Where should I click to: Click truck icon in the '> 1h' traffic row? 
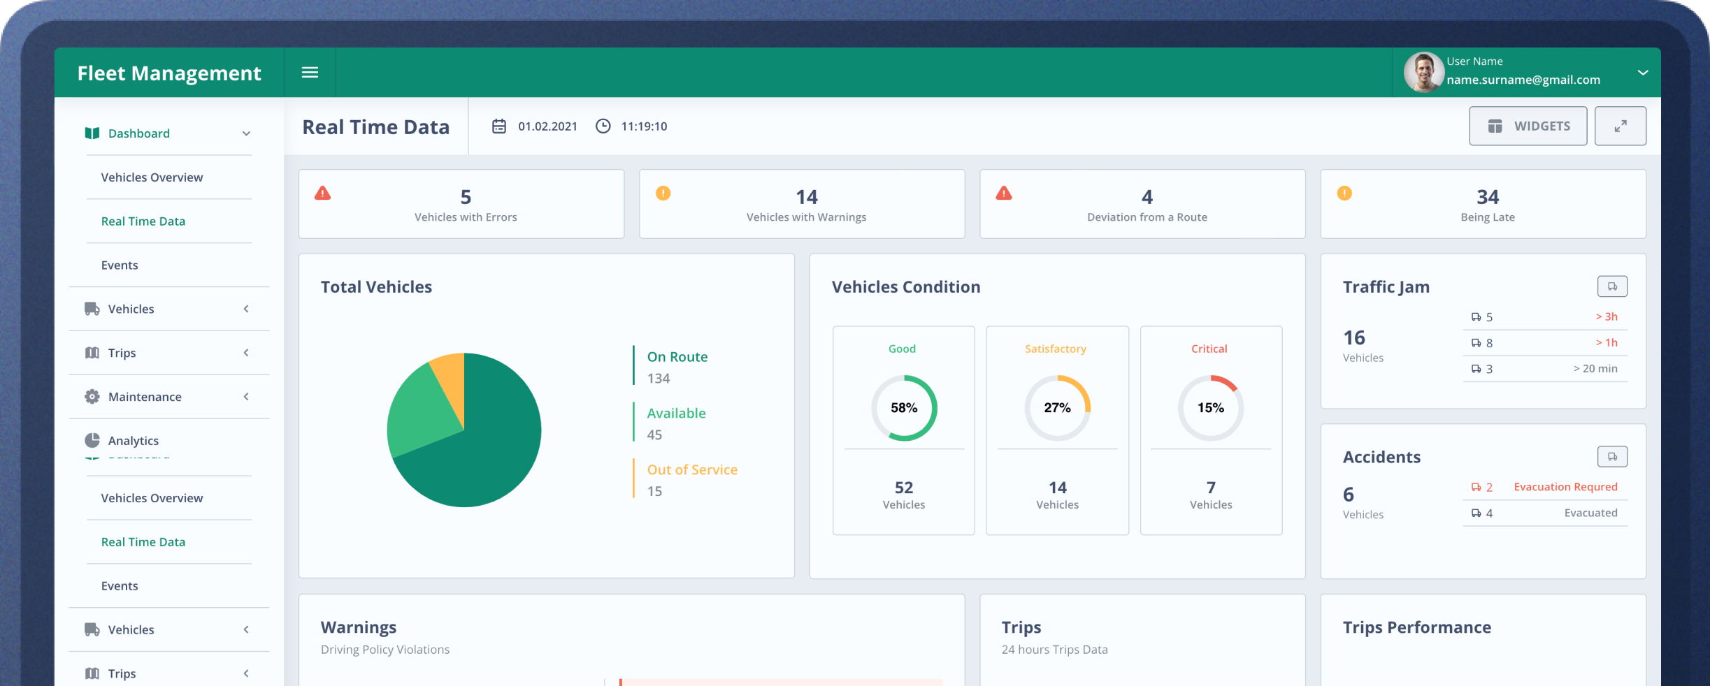[1476, 343]
